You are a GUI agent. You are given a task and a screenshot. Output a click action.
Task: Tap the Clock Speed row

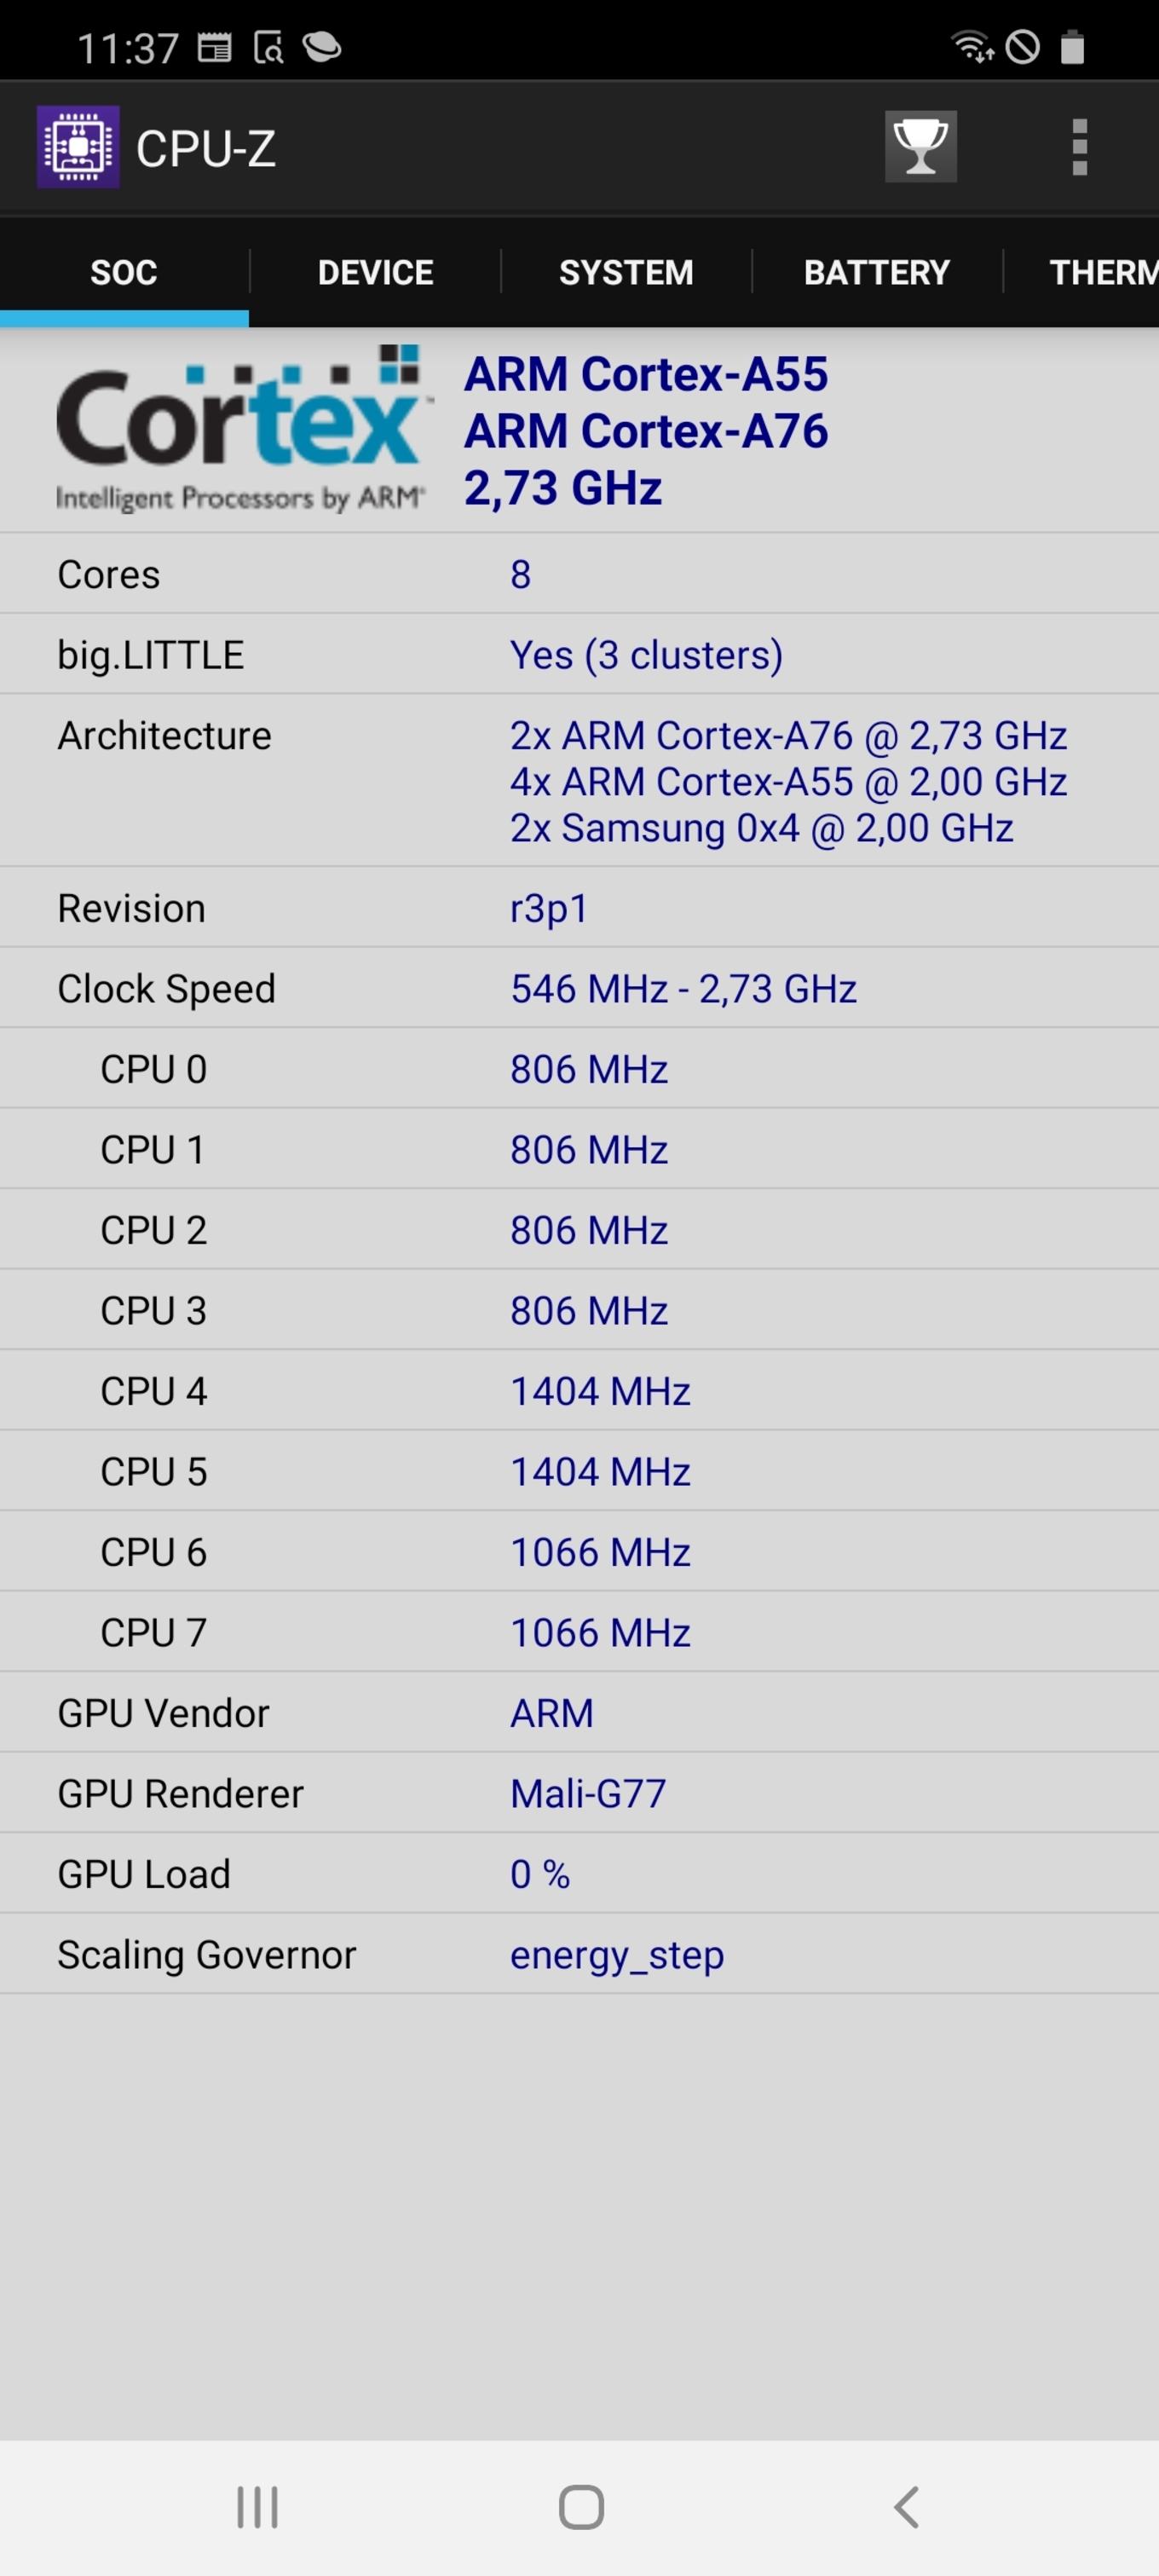coord(579,988)
